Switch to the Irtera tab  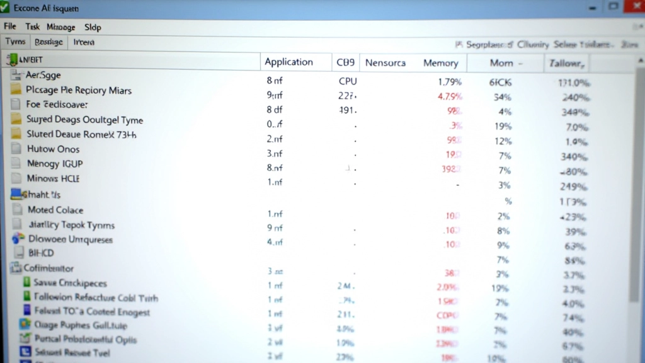(84, 42)
